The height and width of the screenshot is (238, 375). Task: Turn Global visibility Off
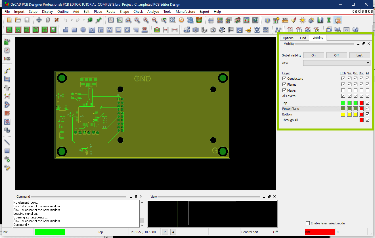tap(337, 55)
